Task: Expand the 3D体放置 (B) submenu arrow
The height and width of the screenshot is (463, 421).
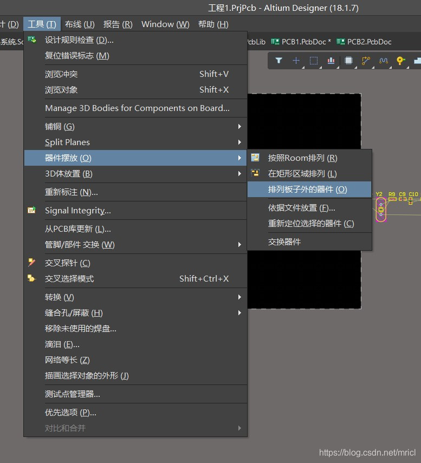Action: (x=239, y=174)
